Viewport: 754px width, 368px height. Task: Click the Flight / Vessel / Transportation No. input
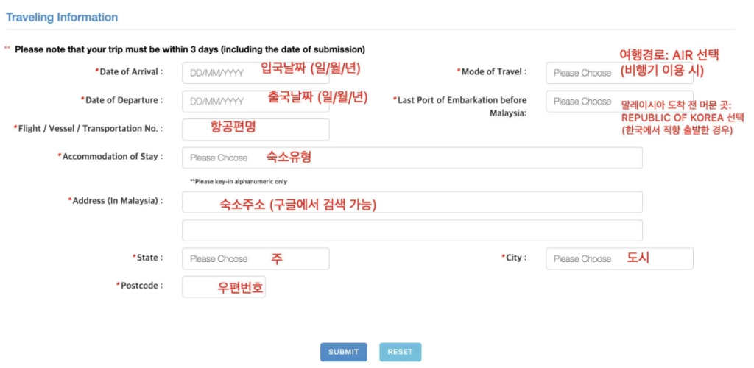tap(256, 129)
